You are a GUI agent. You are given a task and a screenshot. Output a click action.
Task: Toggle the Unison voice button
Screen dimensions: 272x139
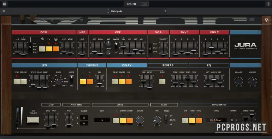pyautogui.click(x=123, y=120)
